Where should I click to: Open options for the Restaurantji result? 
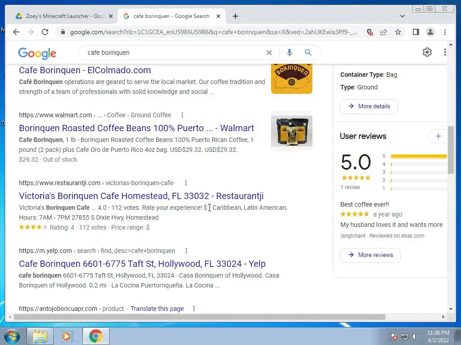pyautogui.click(x=186, y=183)
